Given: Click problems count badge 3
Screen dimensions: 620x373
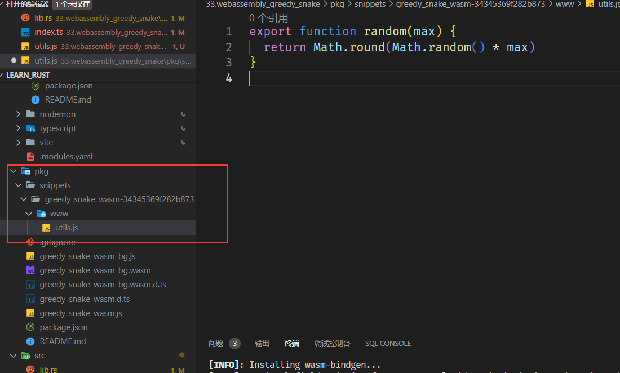Looking at the screenshot, I should pos(235,343).
